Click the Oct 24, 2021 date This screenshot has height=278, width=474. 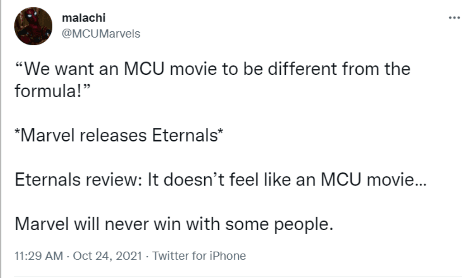[x=106, y=256]
